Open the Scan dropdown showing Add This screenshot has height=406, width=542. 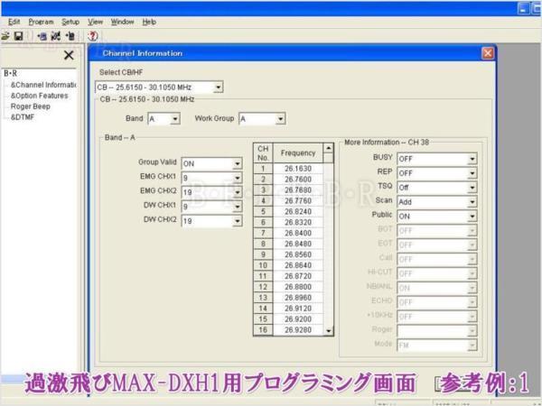472,202
